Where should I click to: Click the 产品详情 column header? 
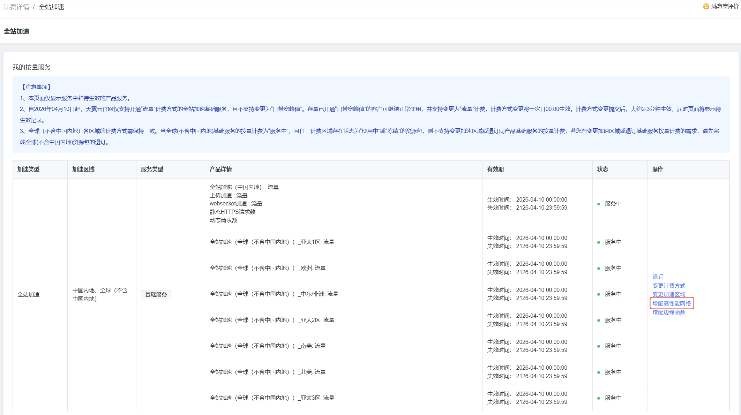click(220, 169)
